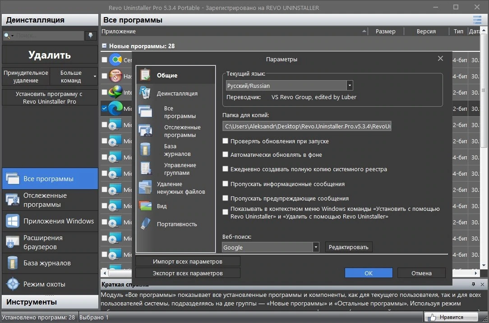The height and width of the screenshot is (323, 489).
Task: Select the Вид settings icon
Action: click(x=145, y=206)
